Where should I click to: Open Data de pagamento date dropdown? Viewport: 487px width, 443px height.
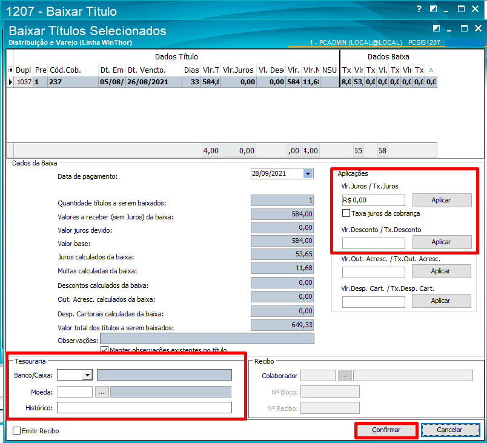pyautogui.click(x=308, y=174)
